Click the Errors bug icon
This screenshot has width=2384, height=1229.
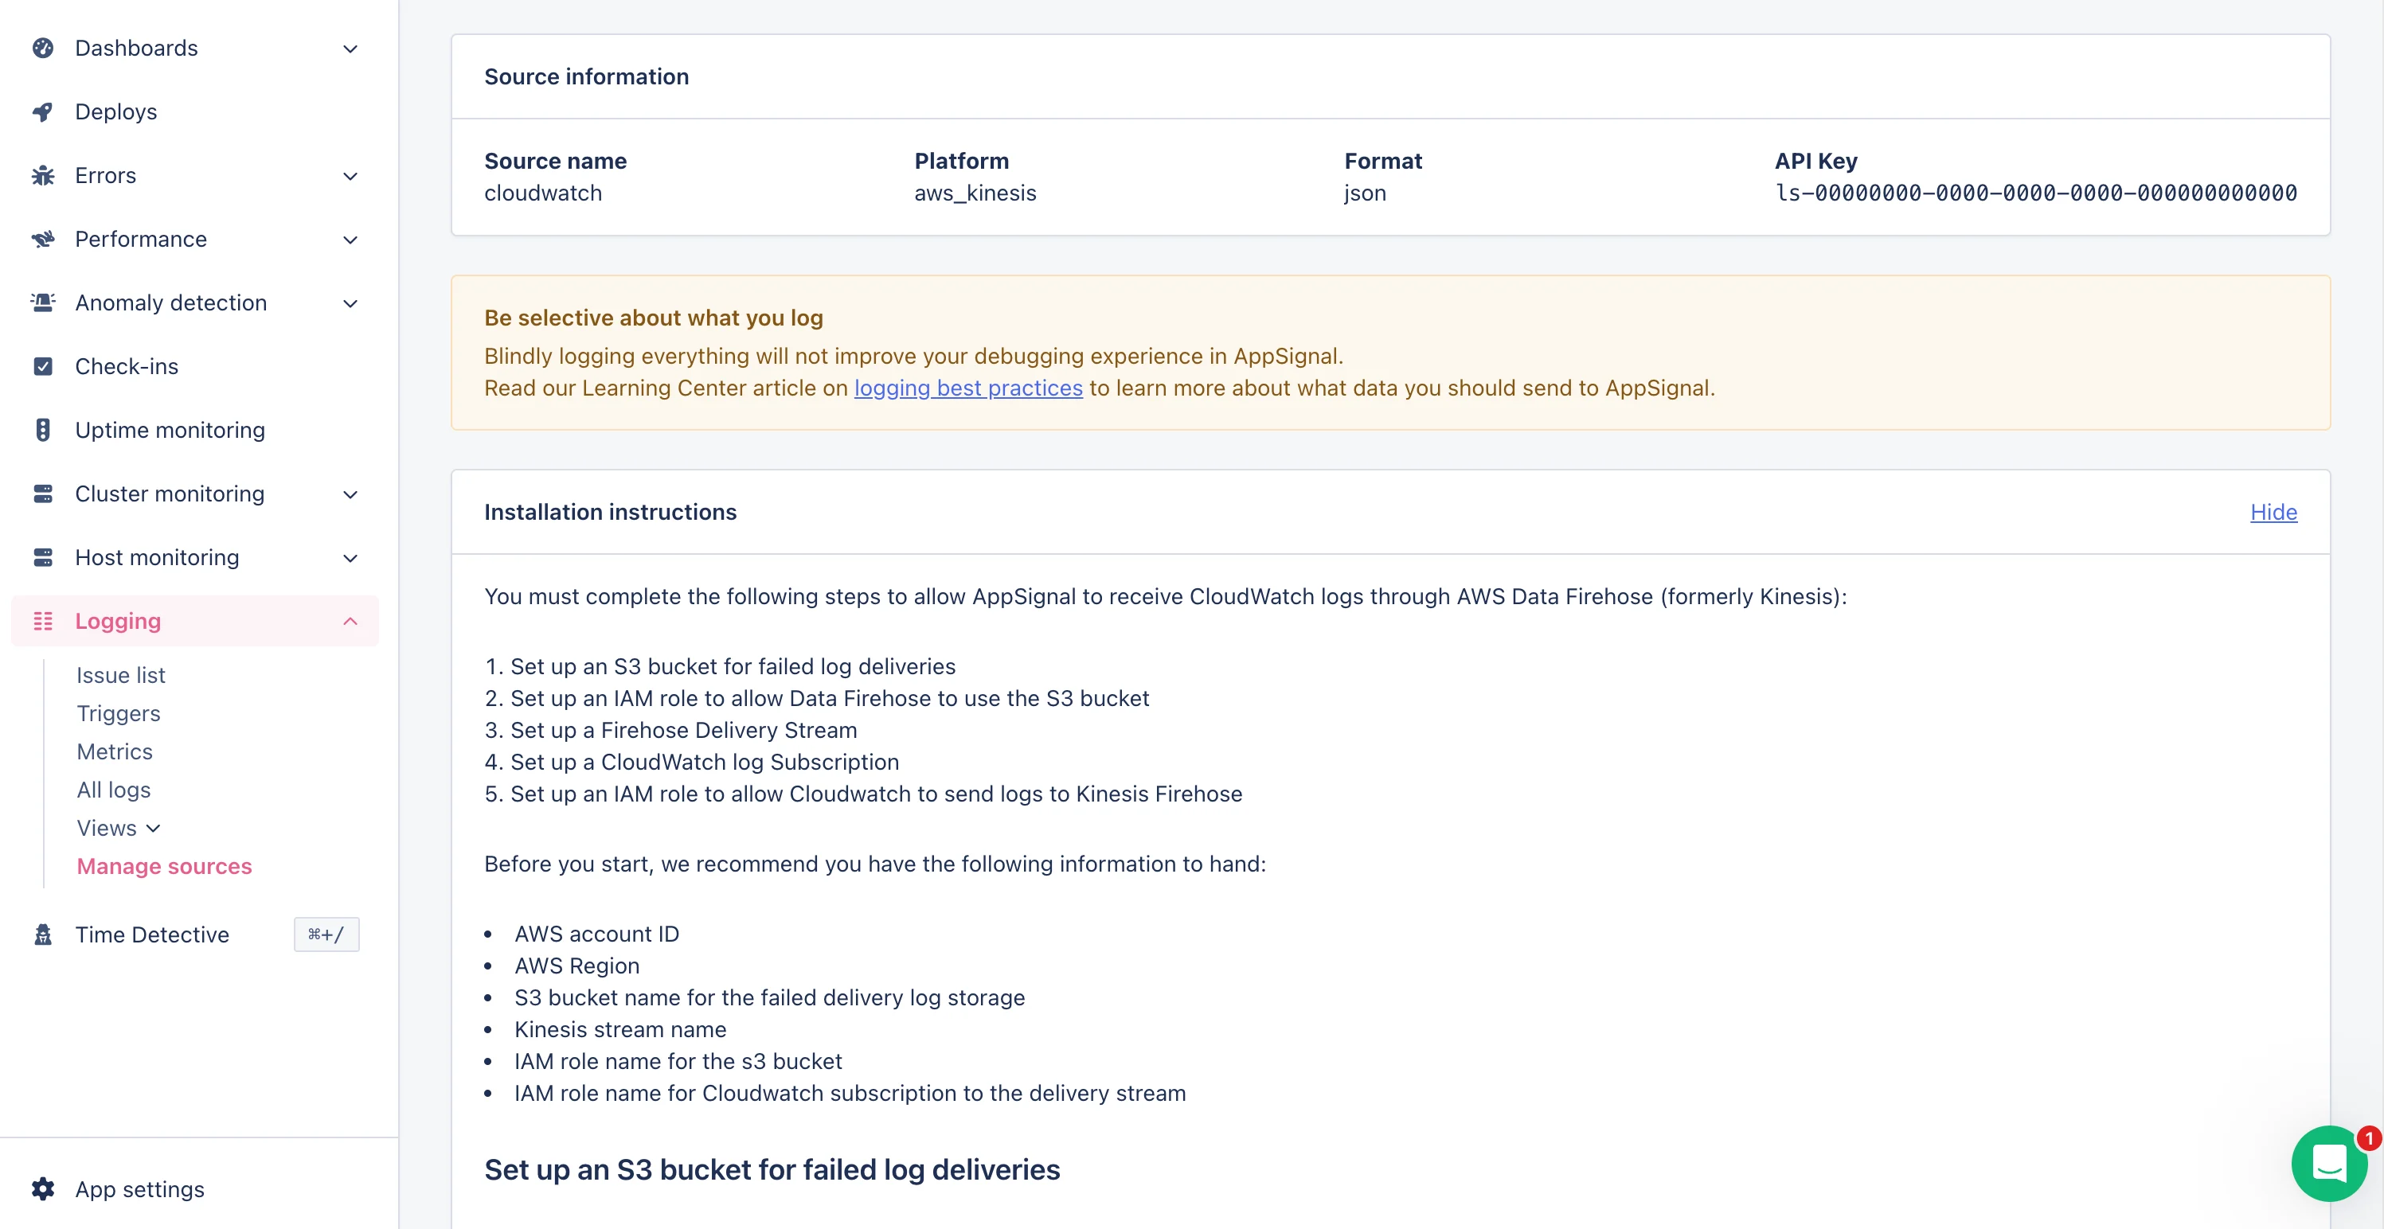pos(42,176)
